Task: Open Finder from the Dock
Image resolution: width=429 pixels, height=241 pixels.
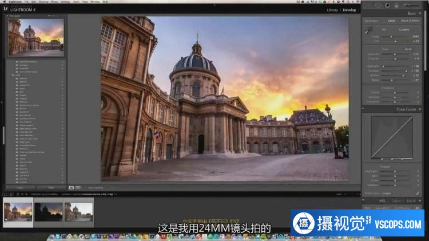Action: point(51,236)
